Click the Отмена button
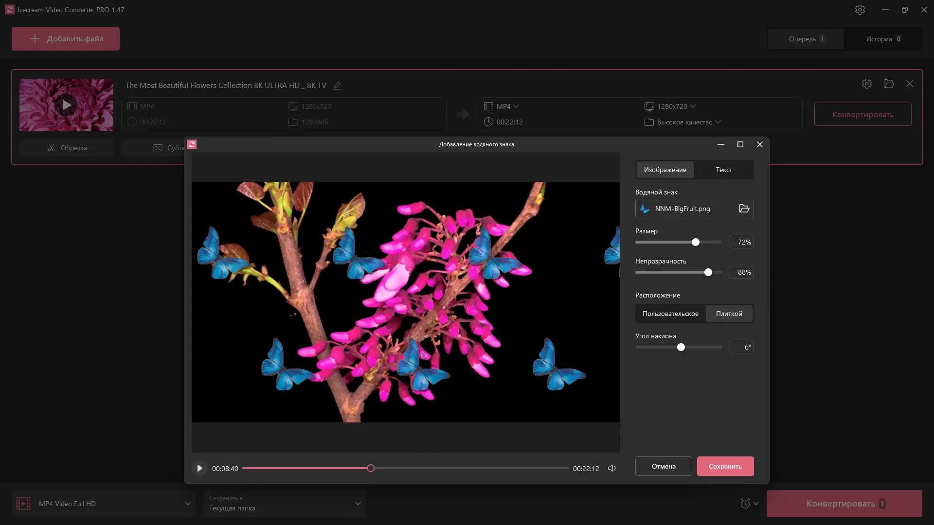This screenshot has width=934, height=525. [x=663, y=466]
